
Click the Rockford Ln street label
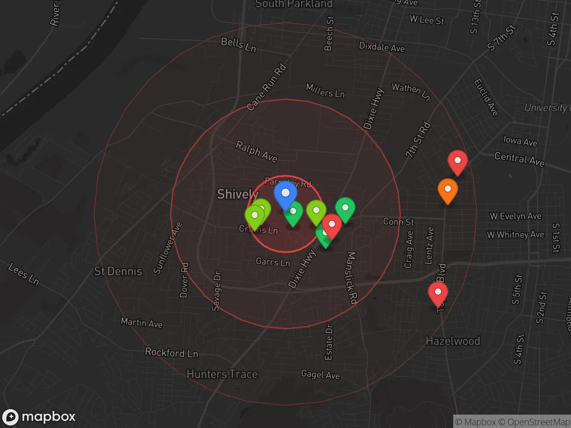point(171,353)
